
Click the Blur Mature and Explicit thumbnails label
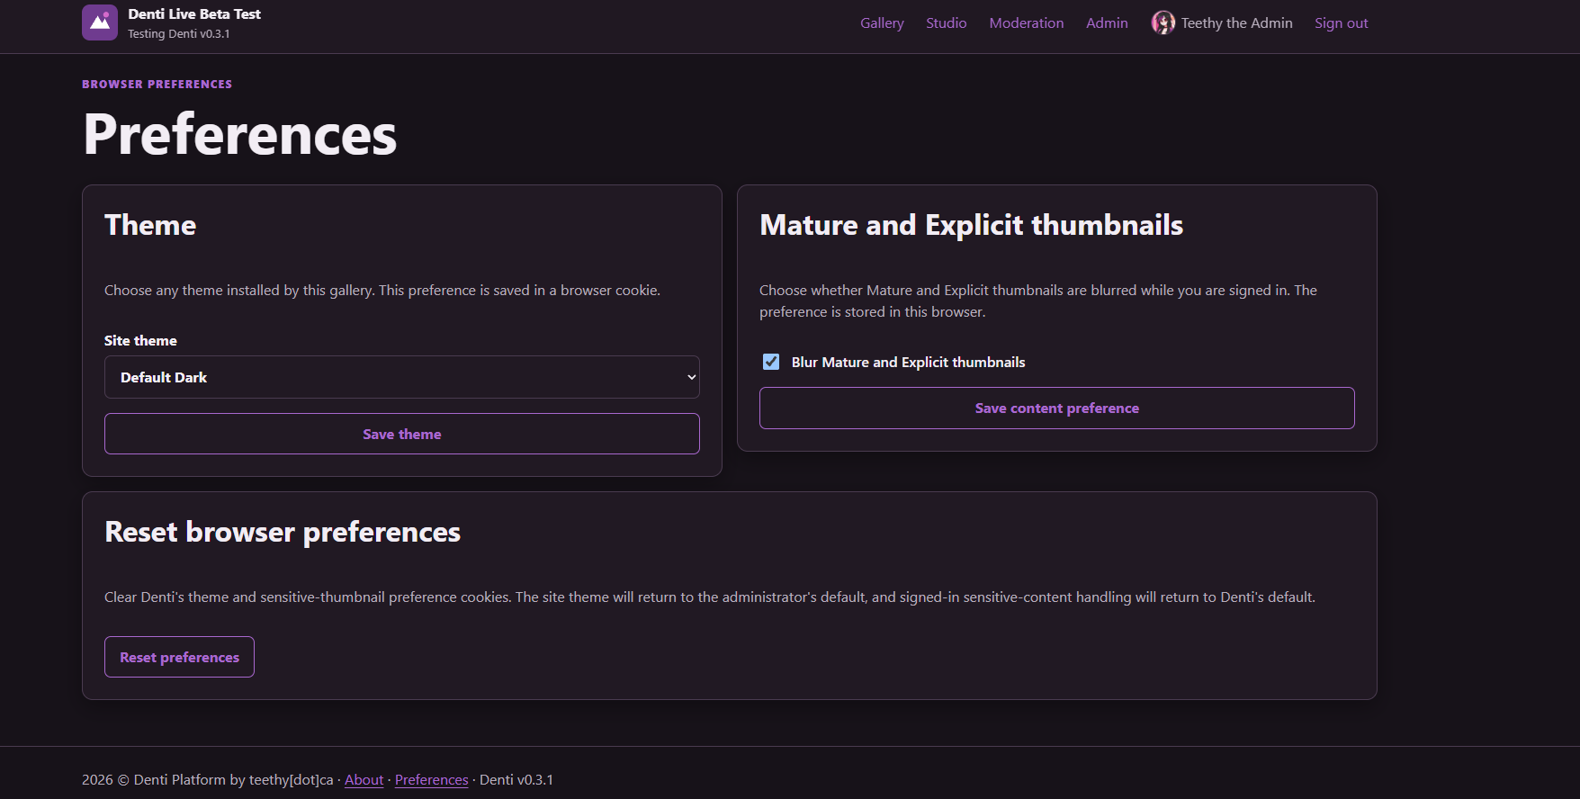click(x=909, y=362)
